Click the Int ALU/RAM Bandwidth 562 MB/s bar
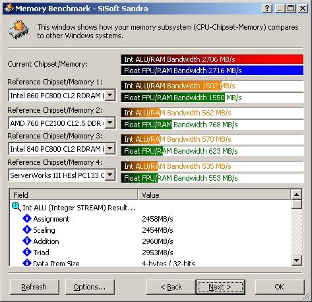Screen dimensions: 312x302 click(x=212, y=113)
